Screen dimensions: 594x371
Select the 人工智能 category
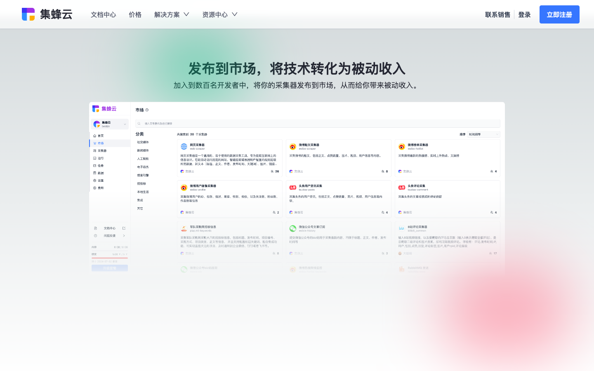(143, 159)
